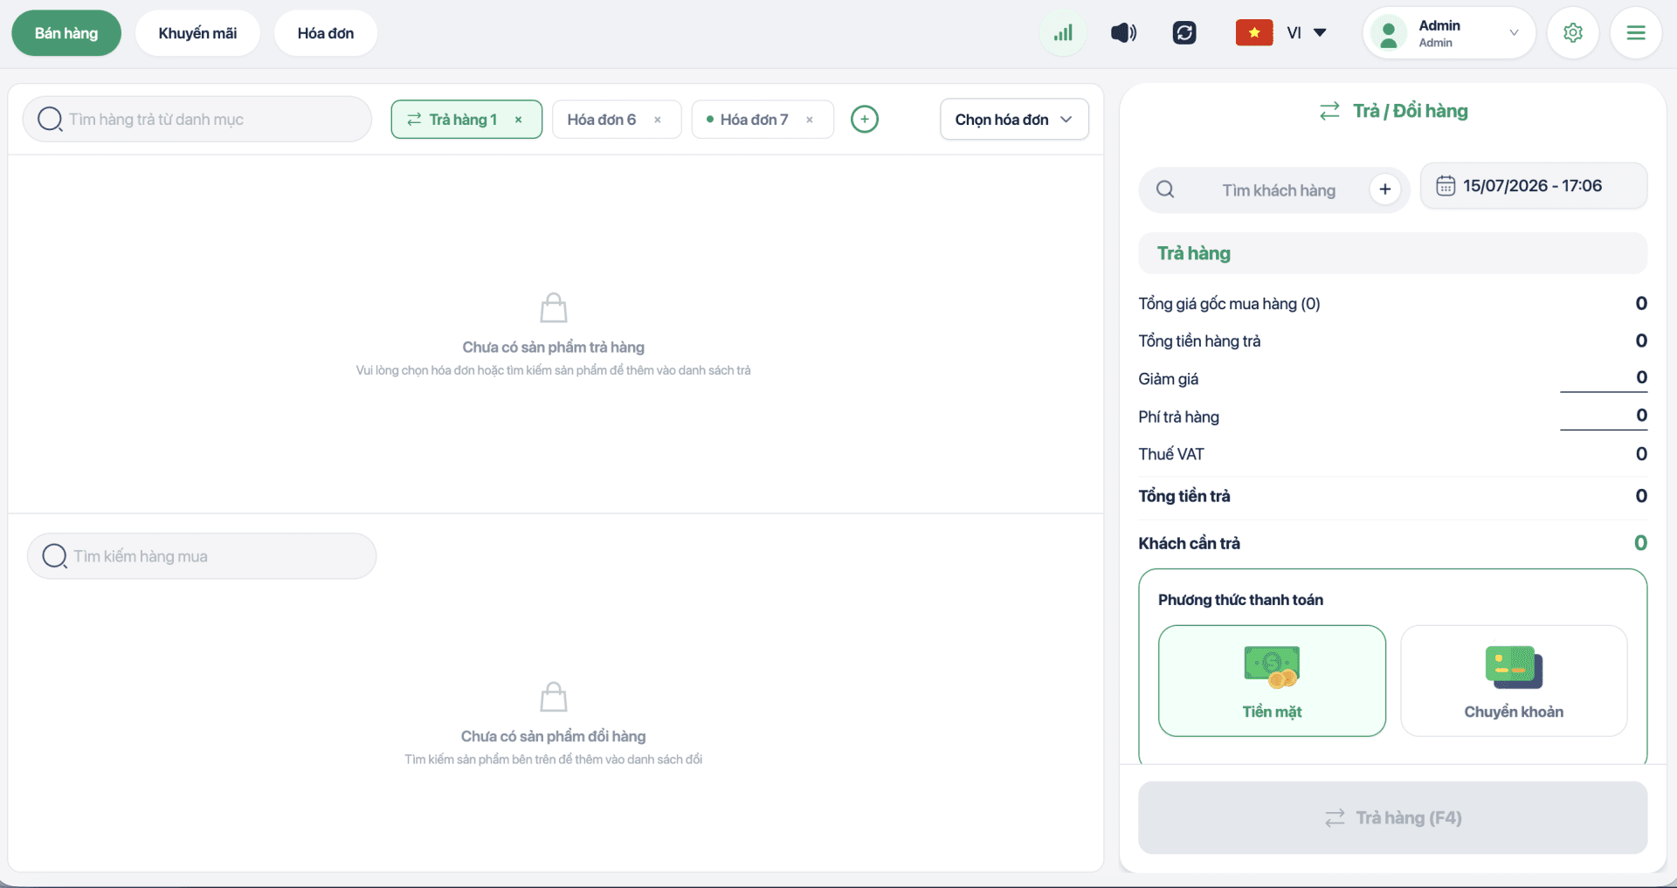Click the Trả / Đổi hàng swap icon
The width and height of the screenshot is (1677, 888).
[x=1329, y=111]
